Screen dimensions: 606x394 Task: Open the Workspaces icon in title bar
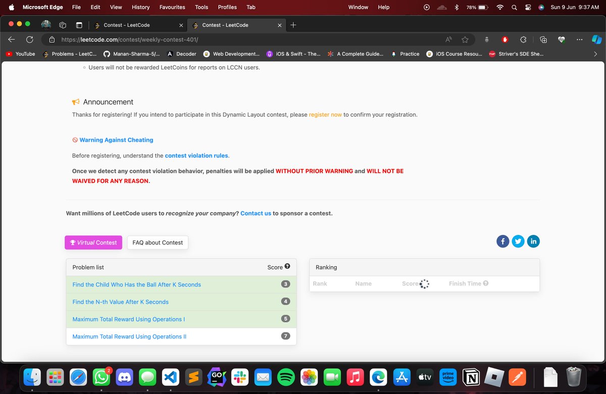tap(63, 25)
